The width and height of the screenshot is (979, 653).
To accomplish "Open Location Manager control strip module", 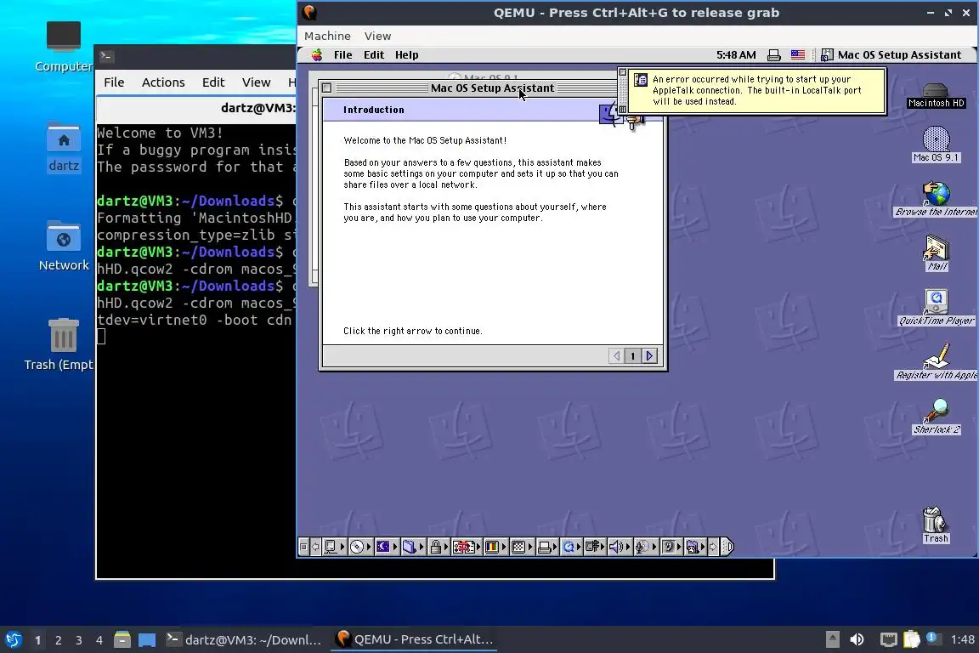I will point(467,547).
